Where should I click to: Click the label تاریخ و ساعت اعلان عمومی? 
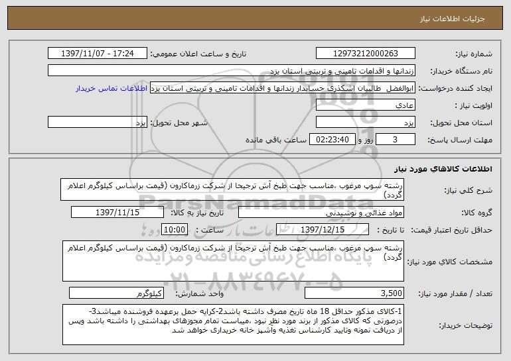click(x=198, y=54)
